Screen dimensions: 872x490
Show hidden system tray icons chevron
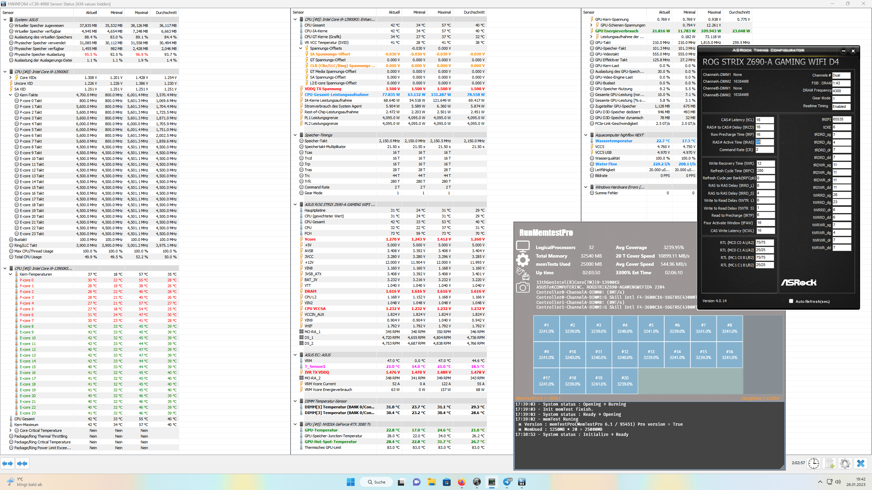click(820, 482)
